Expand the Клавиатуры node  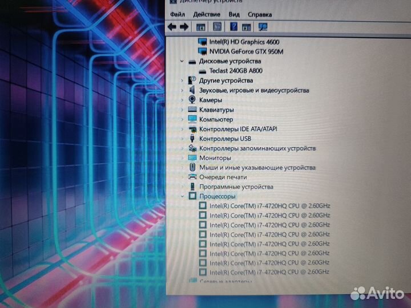182,110
